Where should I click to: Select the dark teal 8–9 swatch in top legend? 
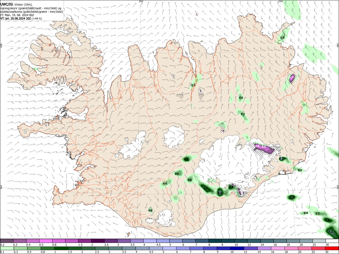[x=215, y=241]
